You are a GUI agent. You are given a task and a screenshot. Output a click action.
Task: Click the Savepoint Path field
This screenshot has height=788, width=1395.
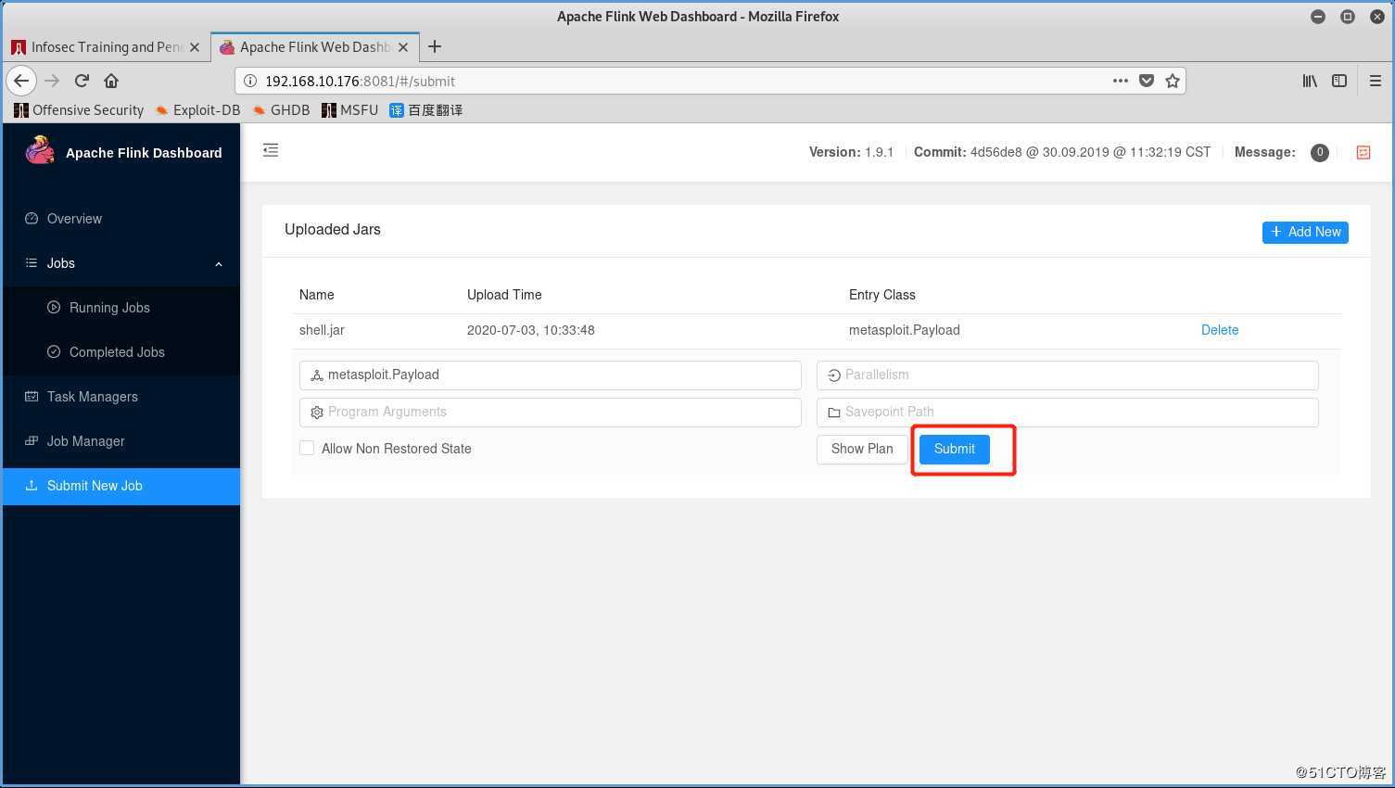click(1068, 412)
